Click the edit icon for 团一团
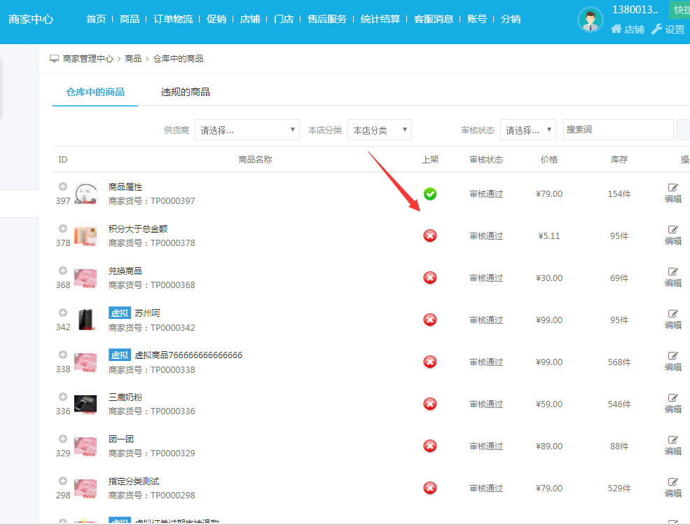Screen dimensions: 690x525 click(x=673, y=440)
